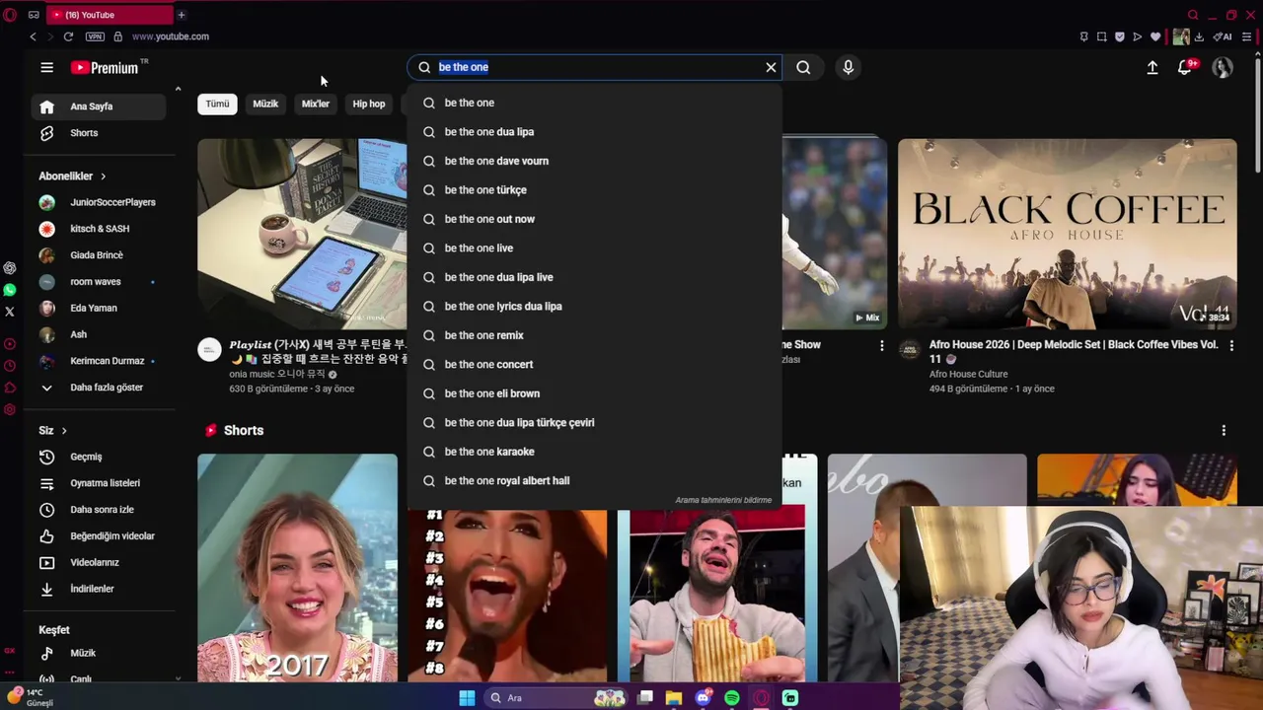Select the Hip hop filter chip
1263x710 pixels.
tap(369, 104)
